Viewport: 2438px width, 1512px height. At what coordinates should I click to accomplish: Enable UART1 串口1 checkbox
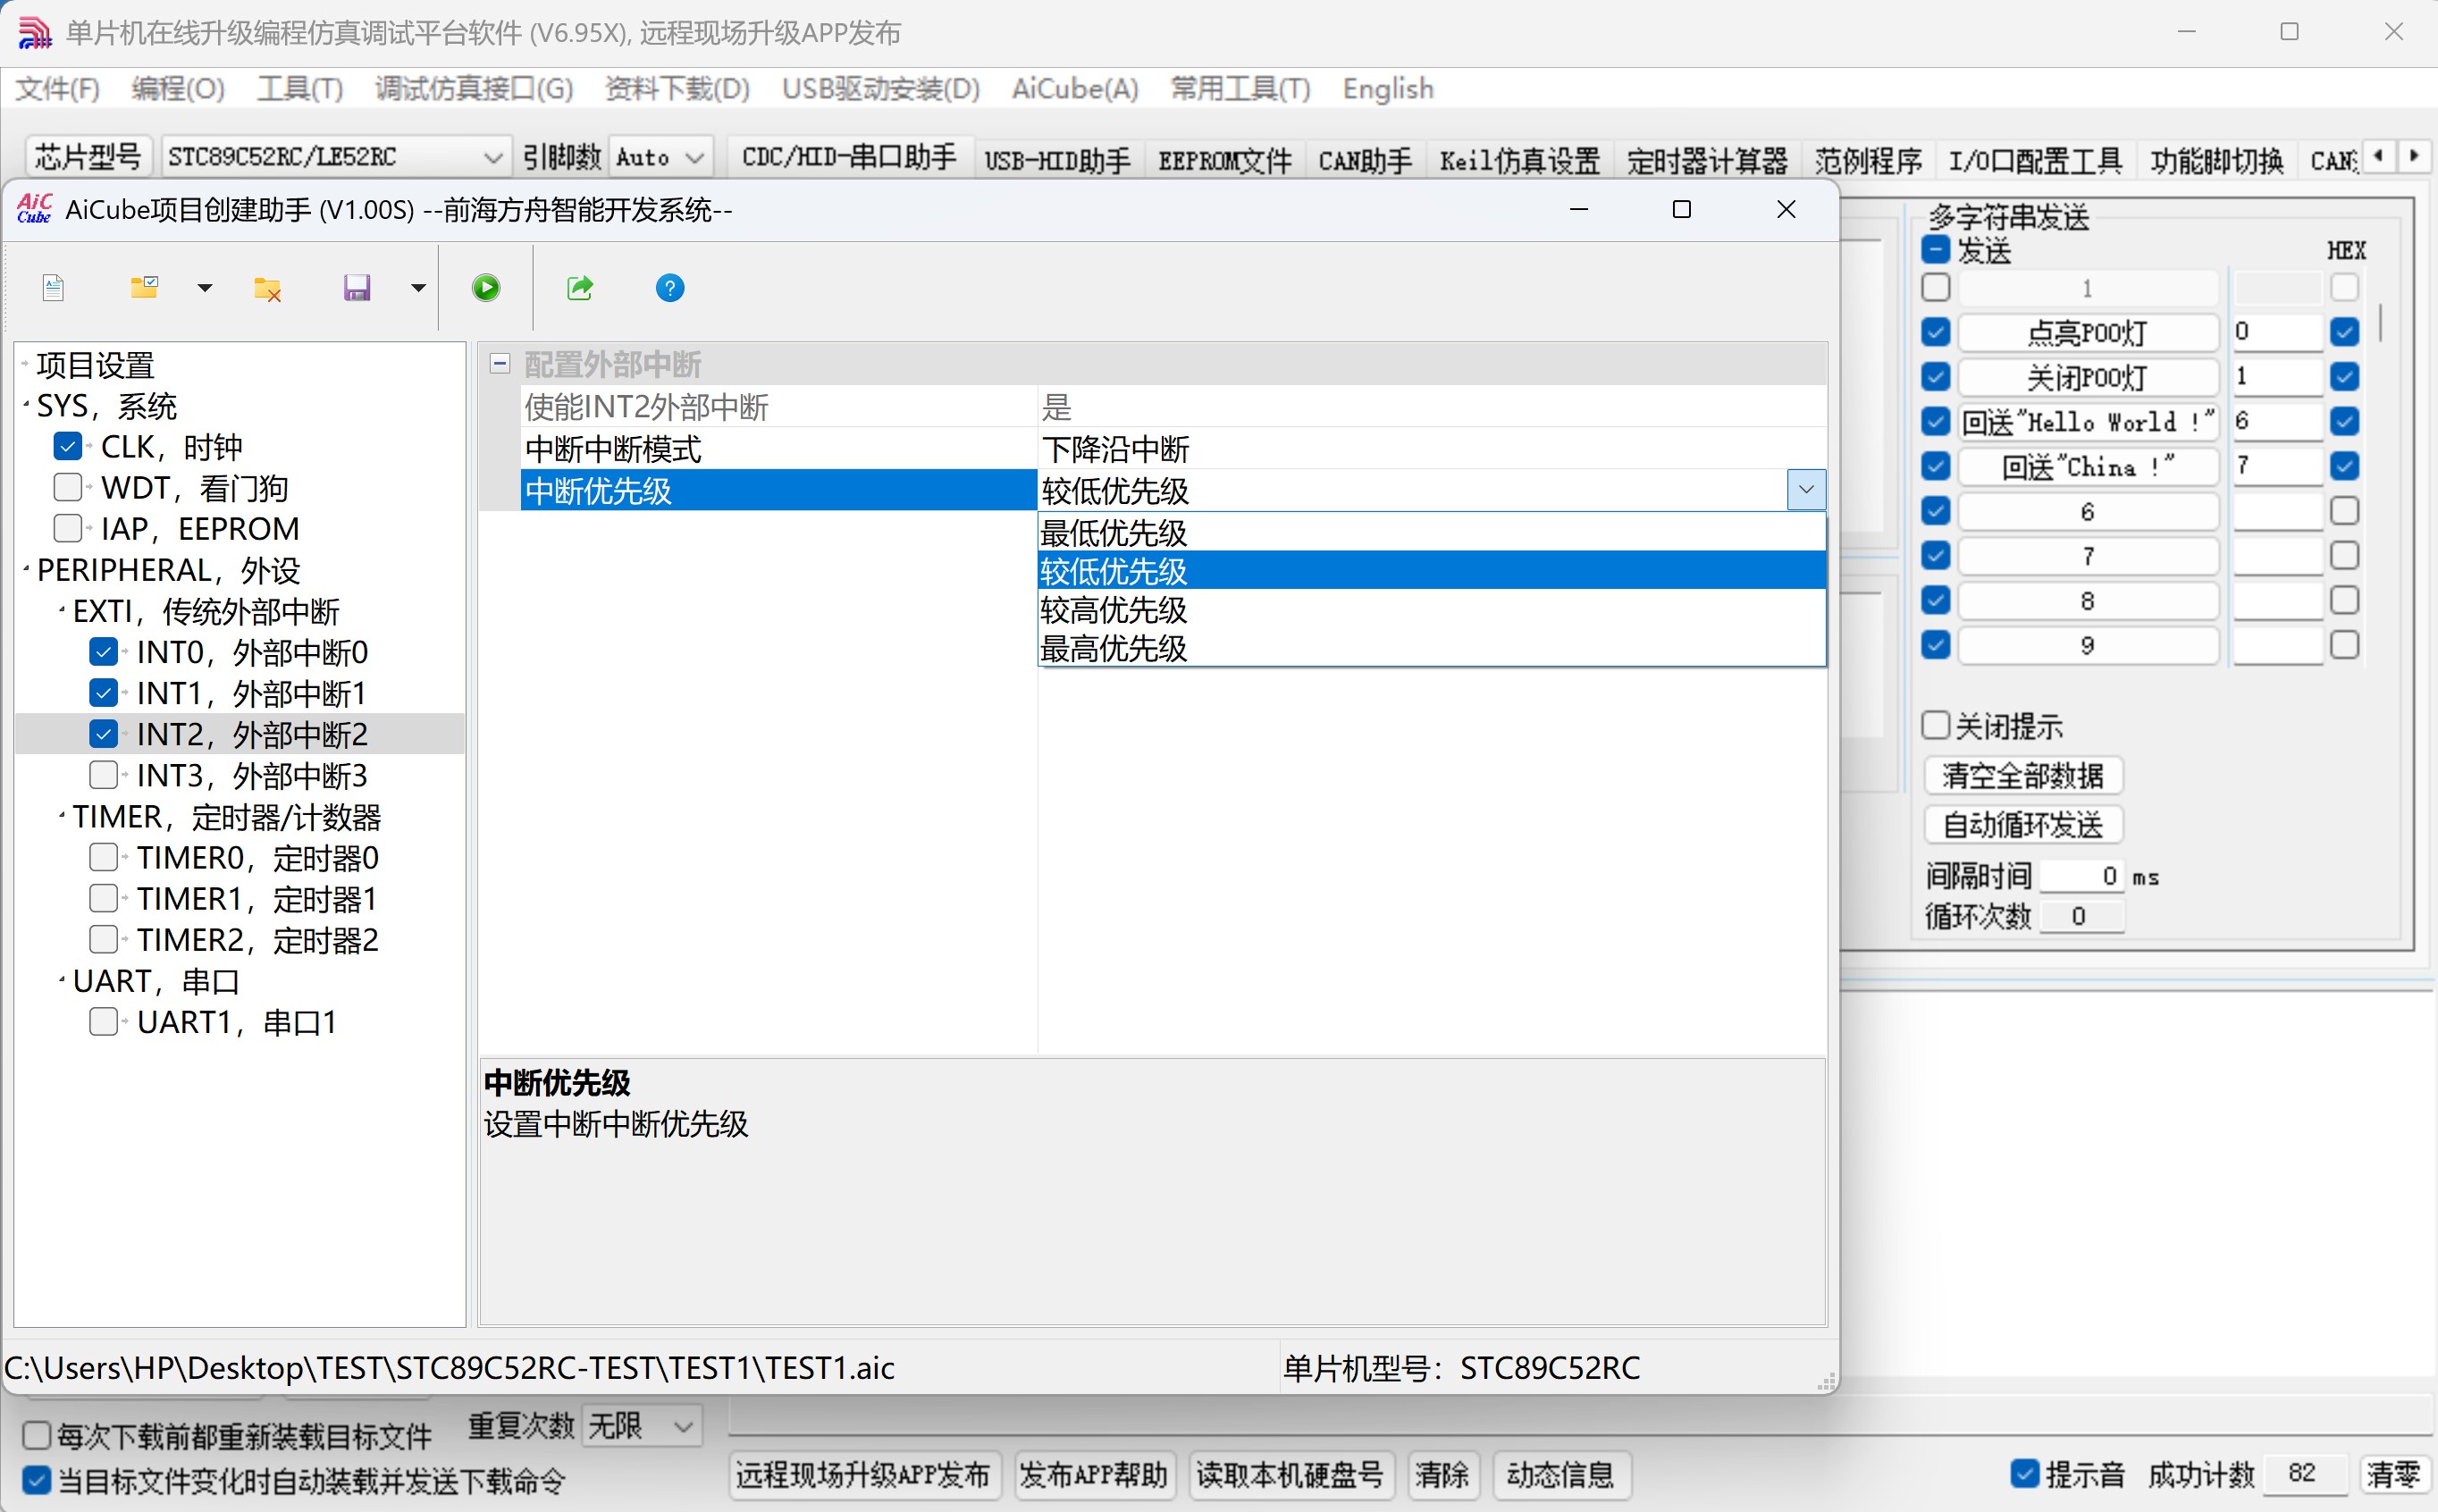tap(104, 1021)
